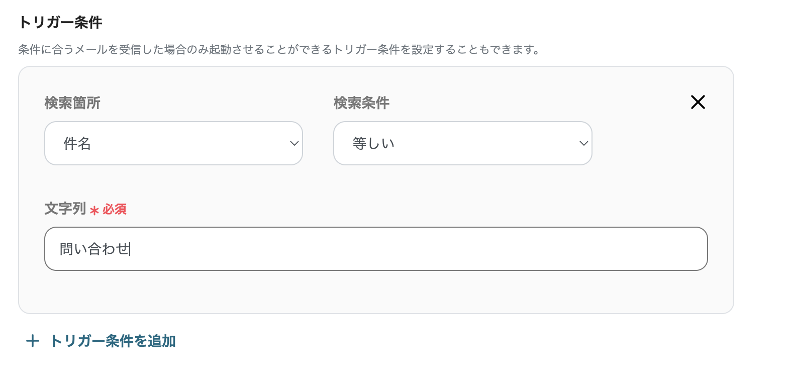Select the 等しい value text in the dropdown

pyautogui.click(x=373, y=144)
